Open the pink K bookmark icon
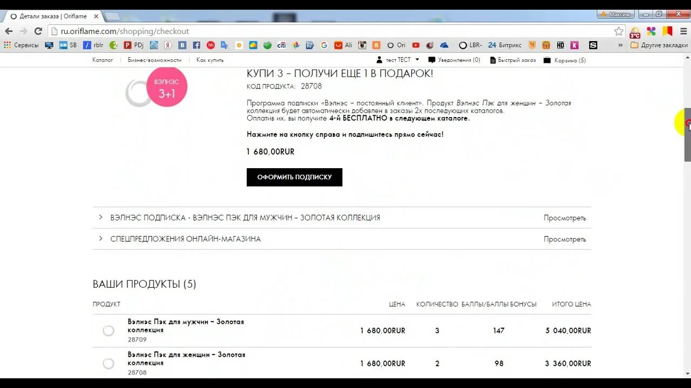The height and width of the screenshot is (388, 691). [x=574, y=45]
